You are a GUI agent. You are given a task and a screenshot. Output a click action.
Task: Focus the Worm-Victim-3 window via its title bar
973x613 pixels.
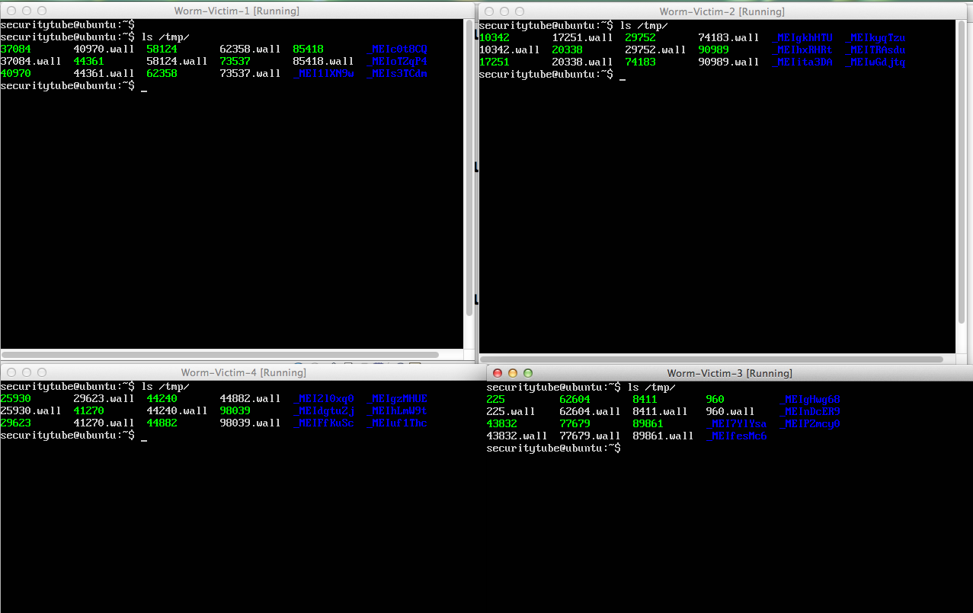[x=731, y=373]
